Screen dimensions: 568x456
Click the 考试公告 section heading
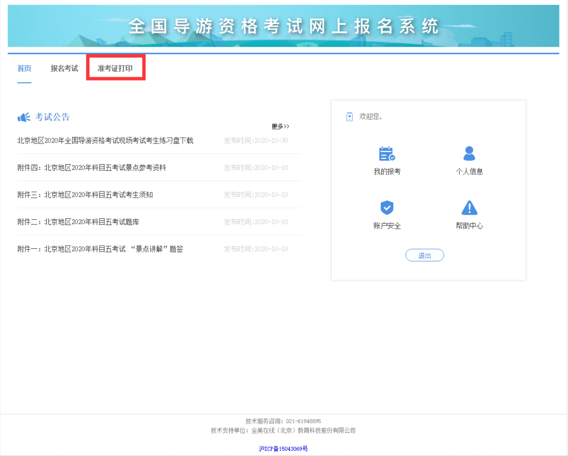[52, 117]
